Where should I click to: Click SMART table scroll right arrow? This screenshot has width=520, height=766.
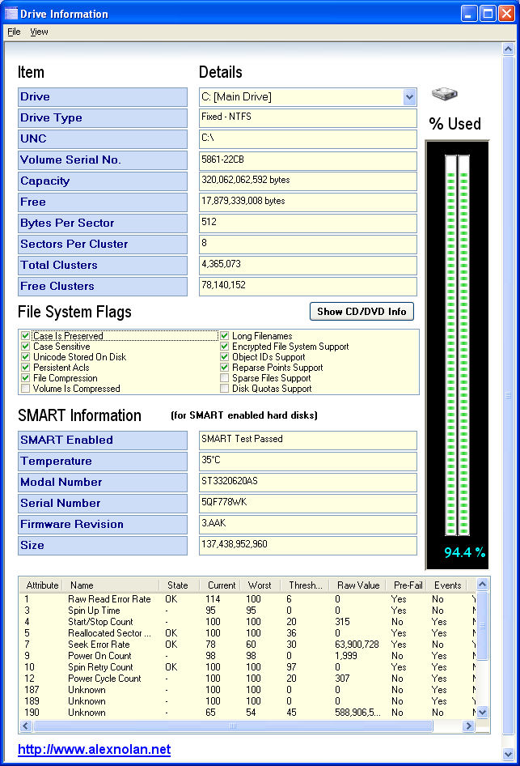(469, 726)
